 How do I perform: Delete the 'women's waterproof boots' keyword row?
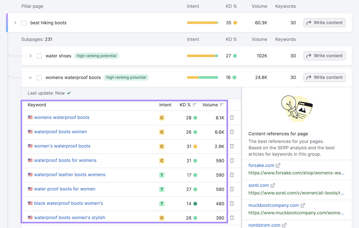(232, 146)
